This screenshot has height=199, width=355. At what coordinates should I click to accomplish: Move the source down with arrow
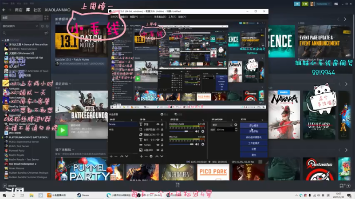(162, 156)
